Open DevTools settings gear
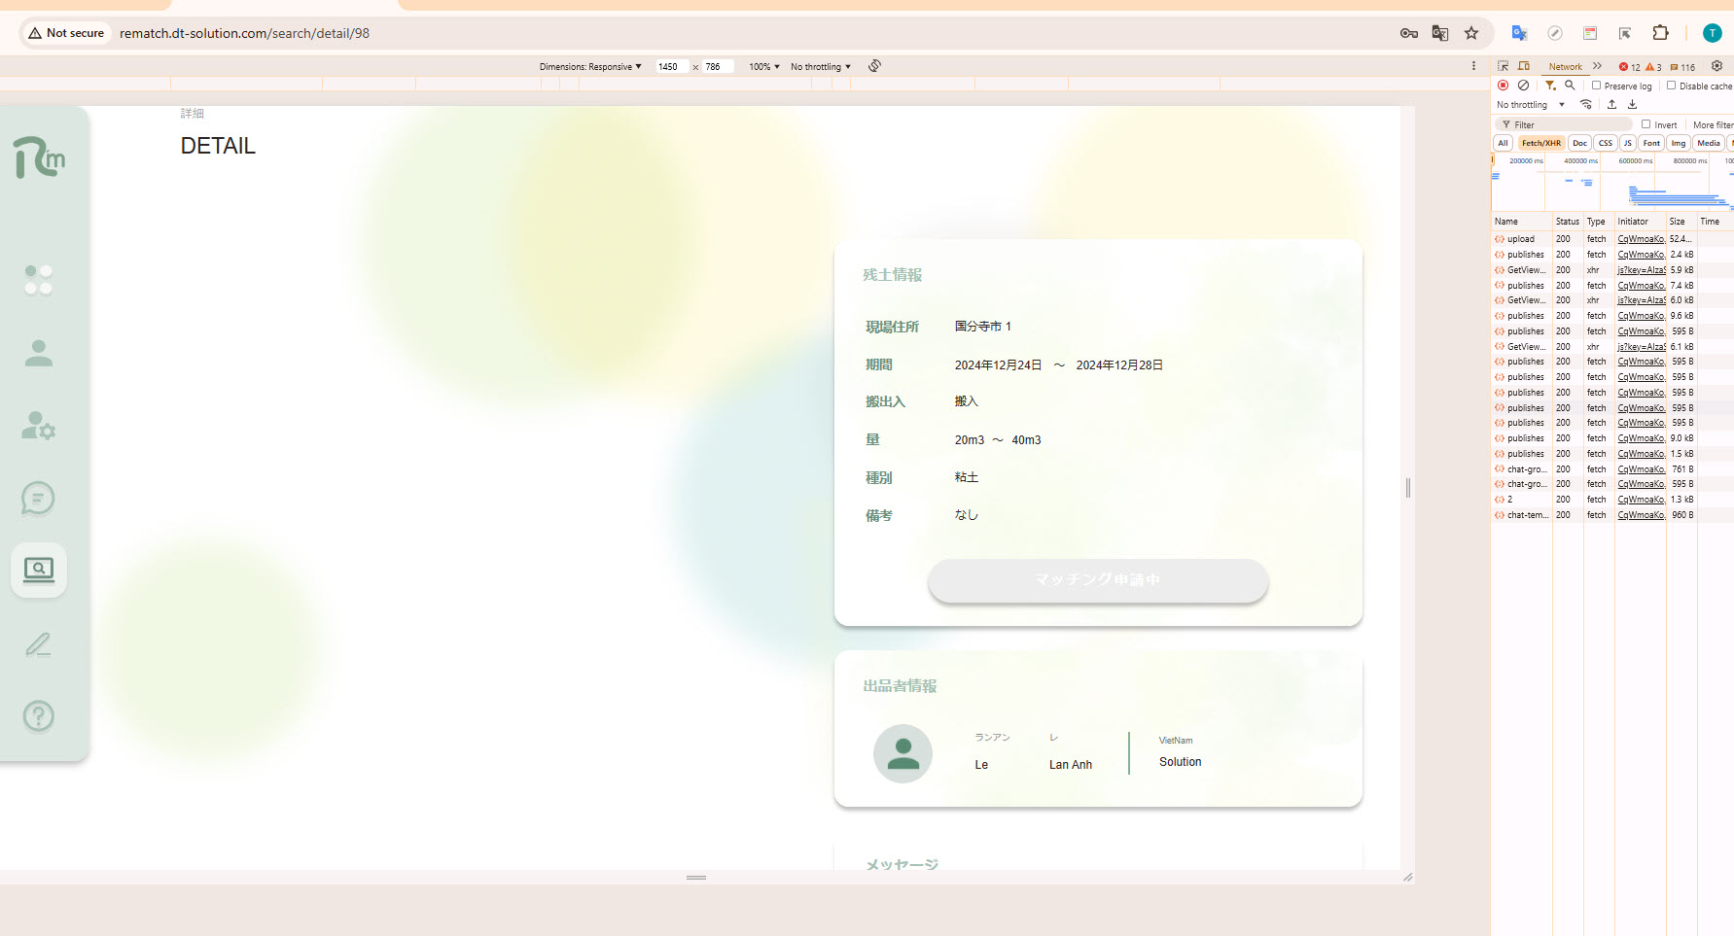 click(x=1716, y=66)
